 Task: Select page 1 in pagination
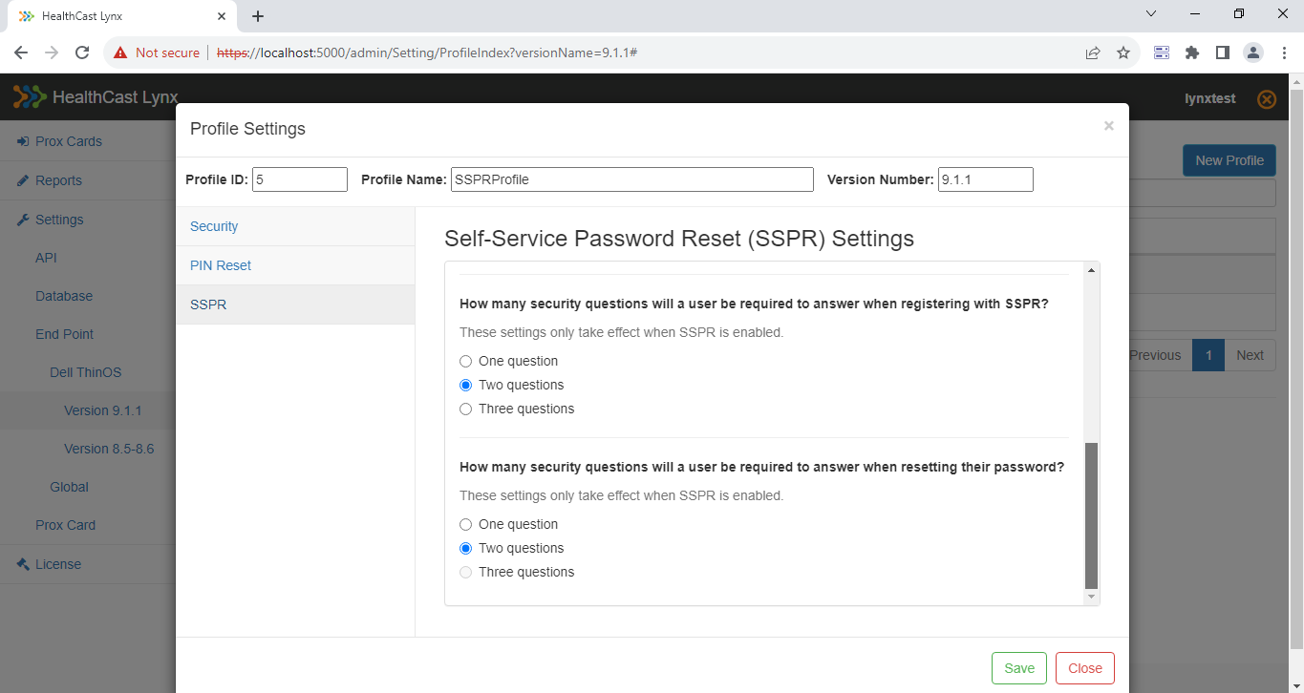pyautogui.click(x=1208, y=355)
